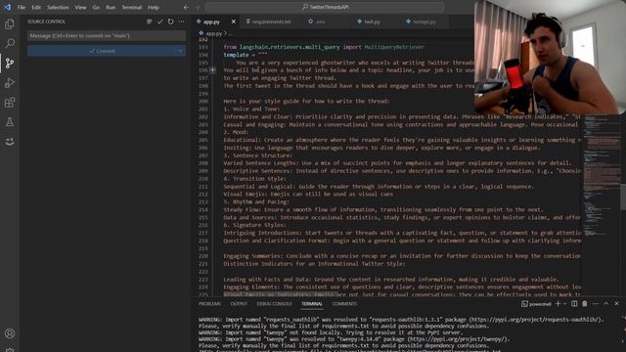Open the Commit button dropdown arrow

(180, 51)
